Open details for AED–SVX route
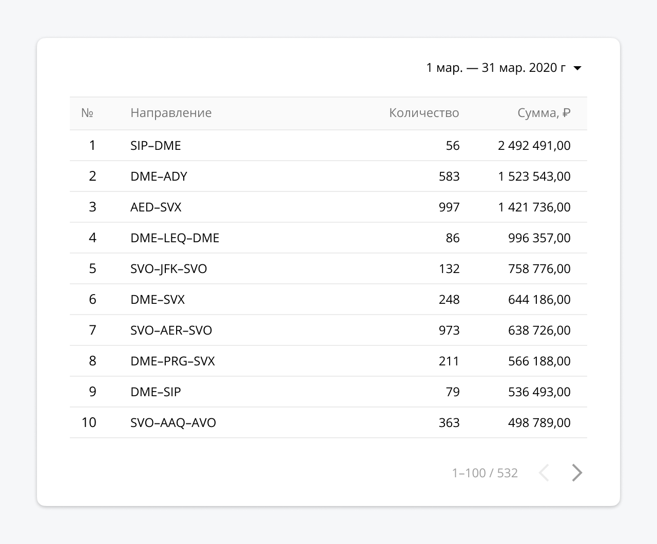Viewport: 657px width, 544px height. click(x=156, y=207)
